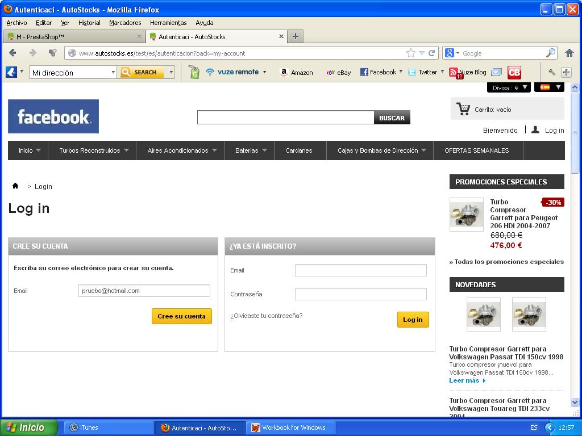The image size is (582, 436).
Task: Open Twitter toolbar shortcut
Action: coord(423,72)
